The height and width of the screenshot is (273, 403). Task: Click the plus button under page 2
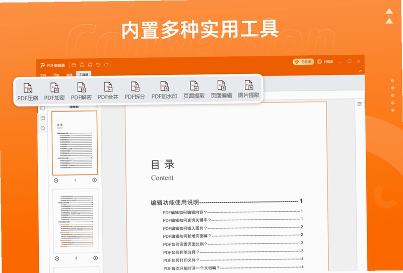click(95, 258)
